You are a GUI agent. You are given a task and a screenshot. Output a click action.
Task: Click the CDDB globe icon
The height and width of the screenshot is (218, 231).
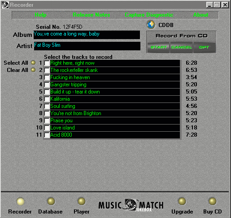(151, 25)
